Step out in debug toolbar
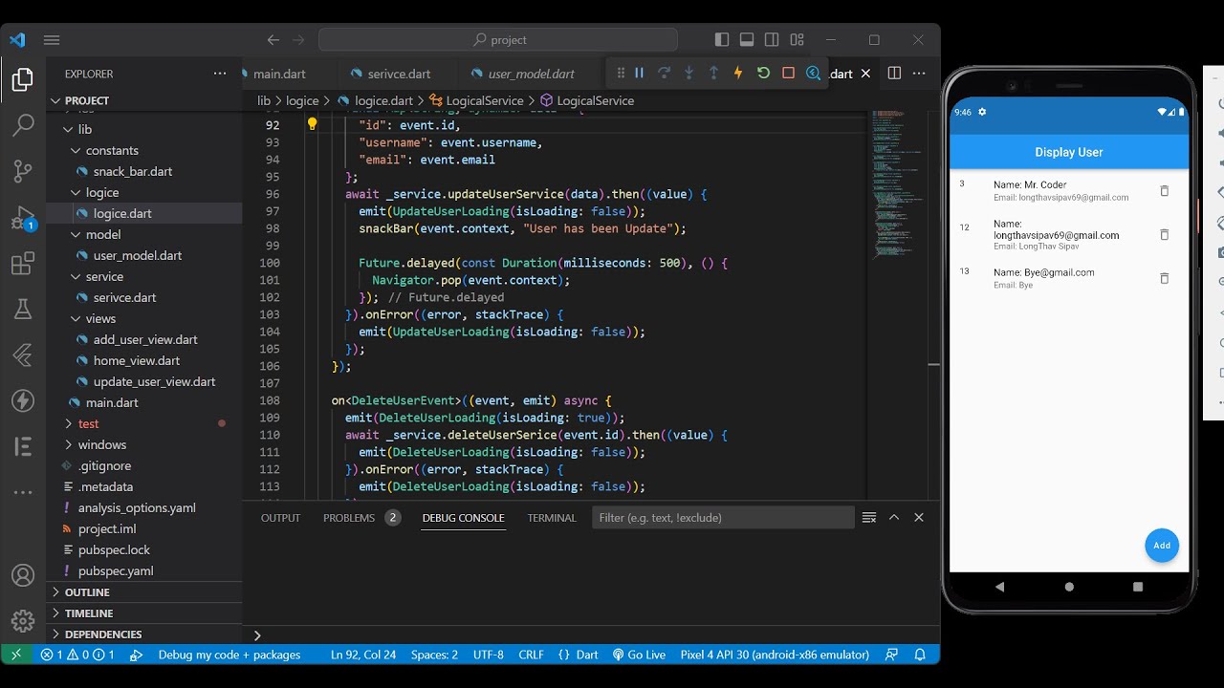 tap(713, 73)
